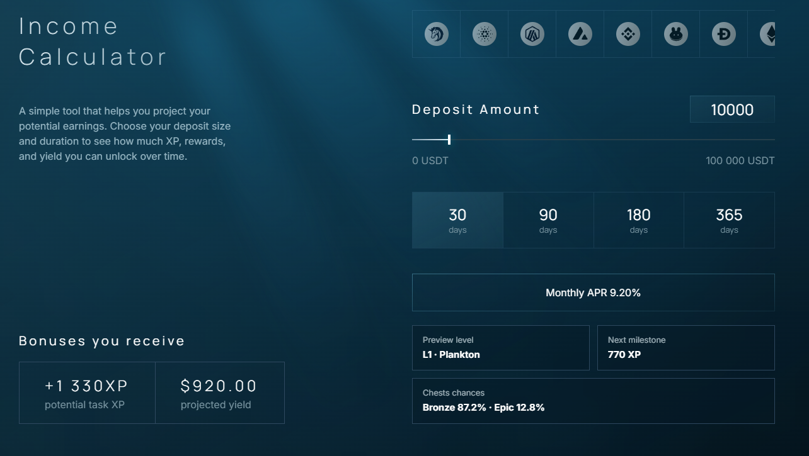Screen dimensions: 809x456
Task: Focus the Deposit Amount field showing 10000
Action: point(732,109)
